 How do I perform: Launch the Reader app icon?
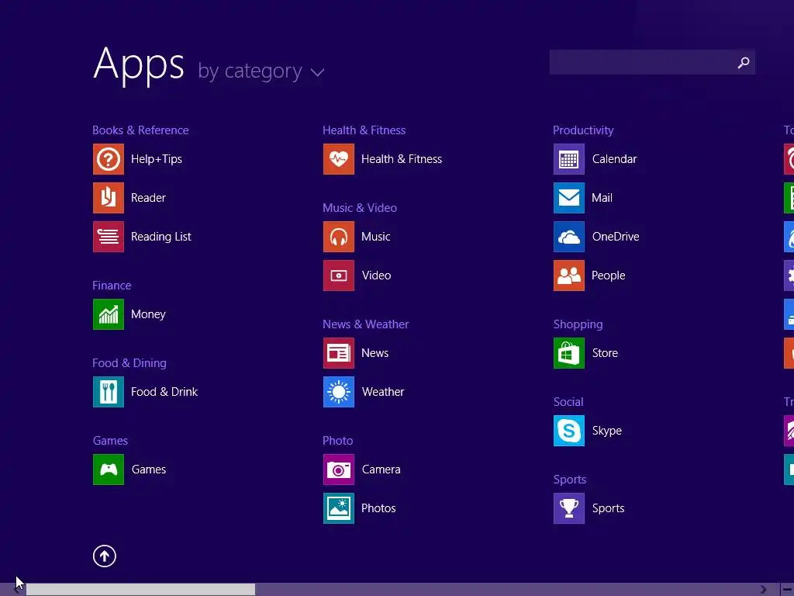(x=109, y=198)
